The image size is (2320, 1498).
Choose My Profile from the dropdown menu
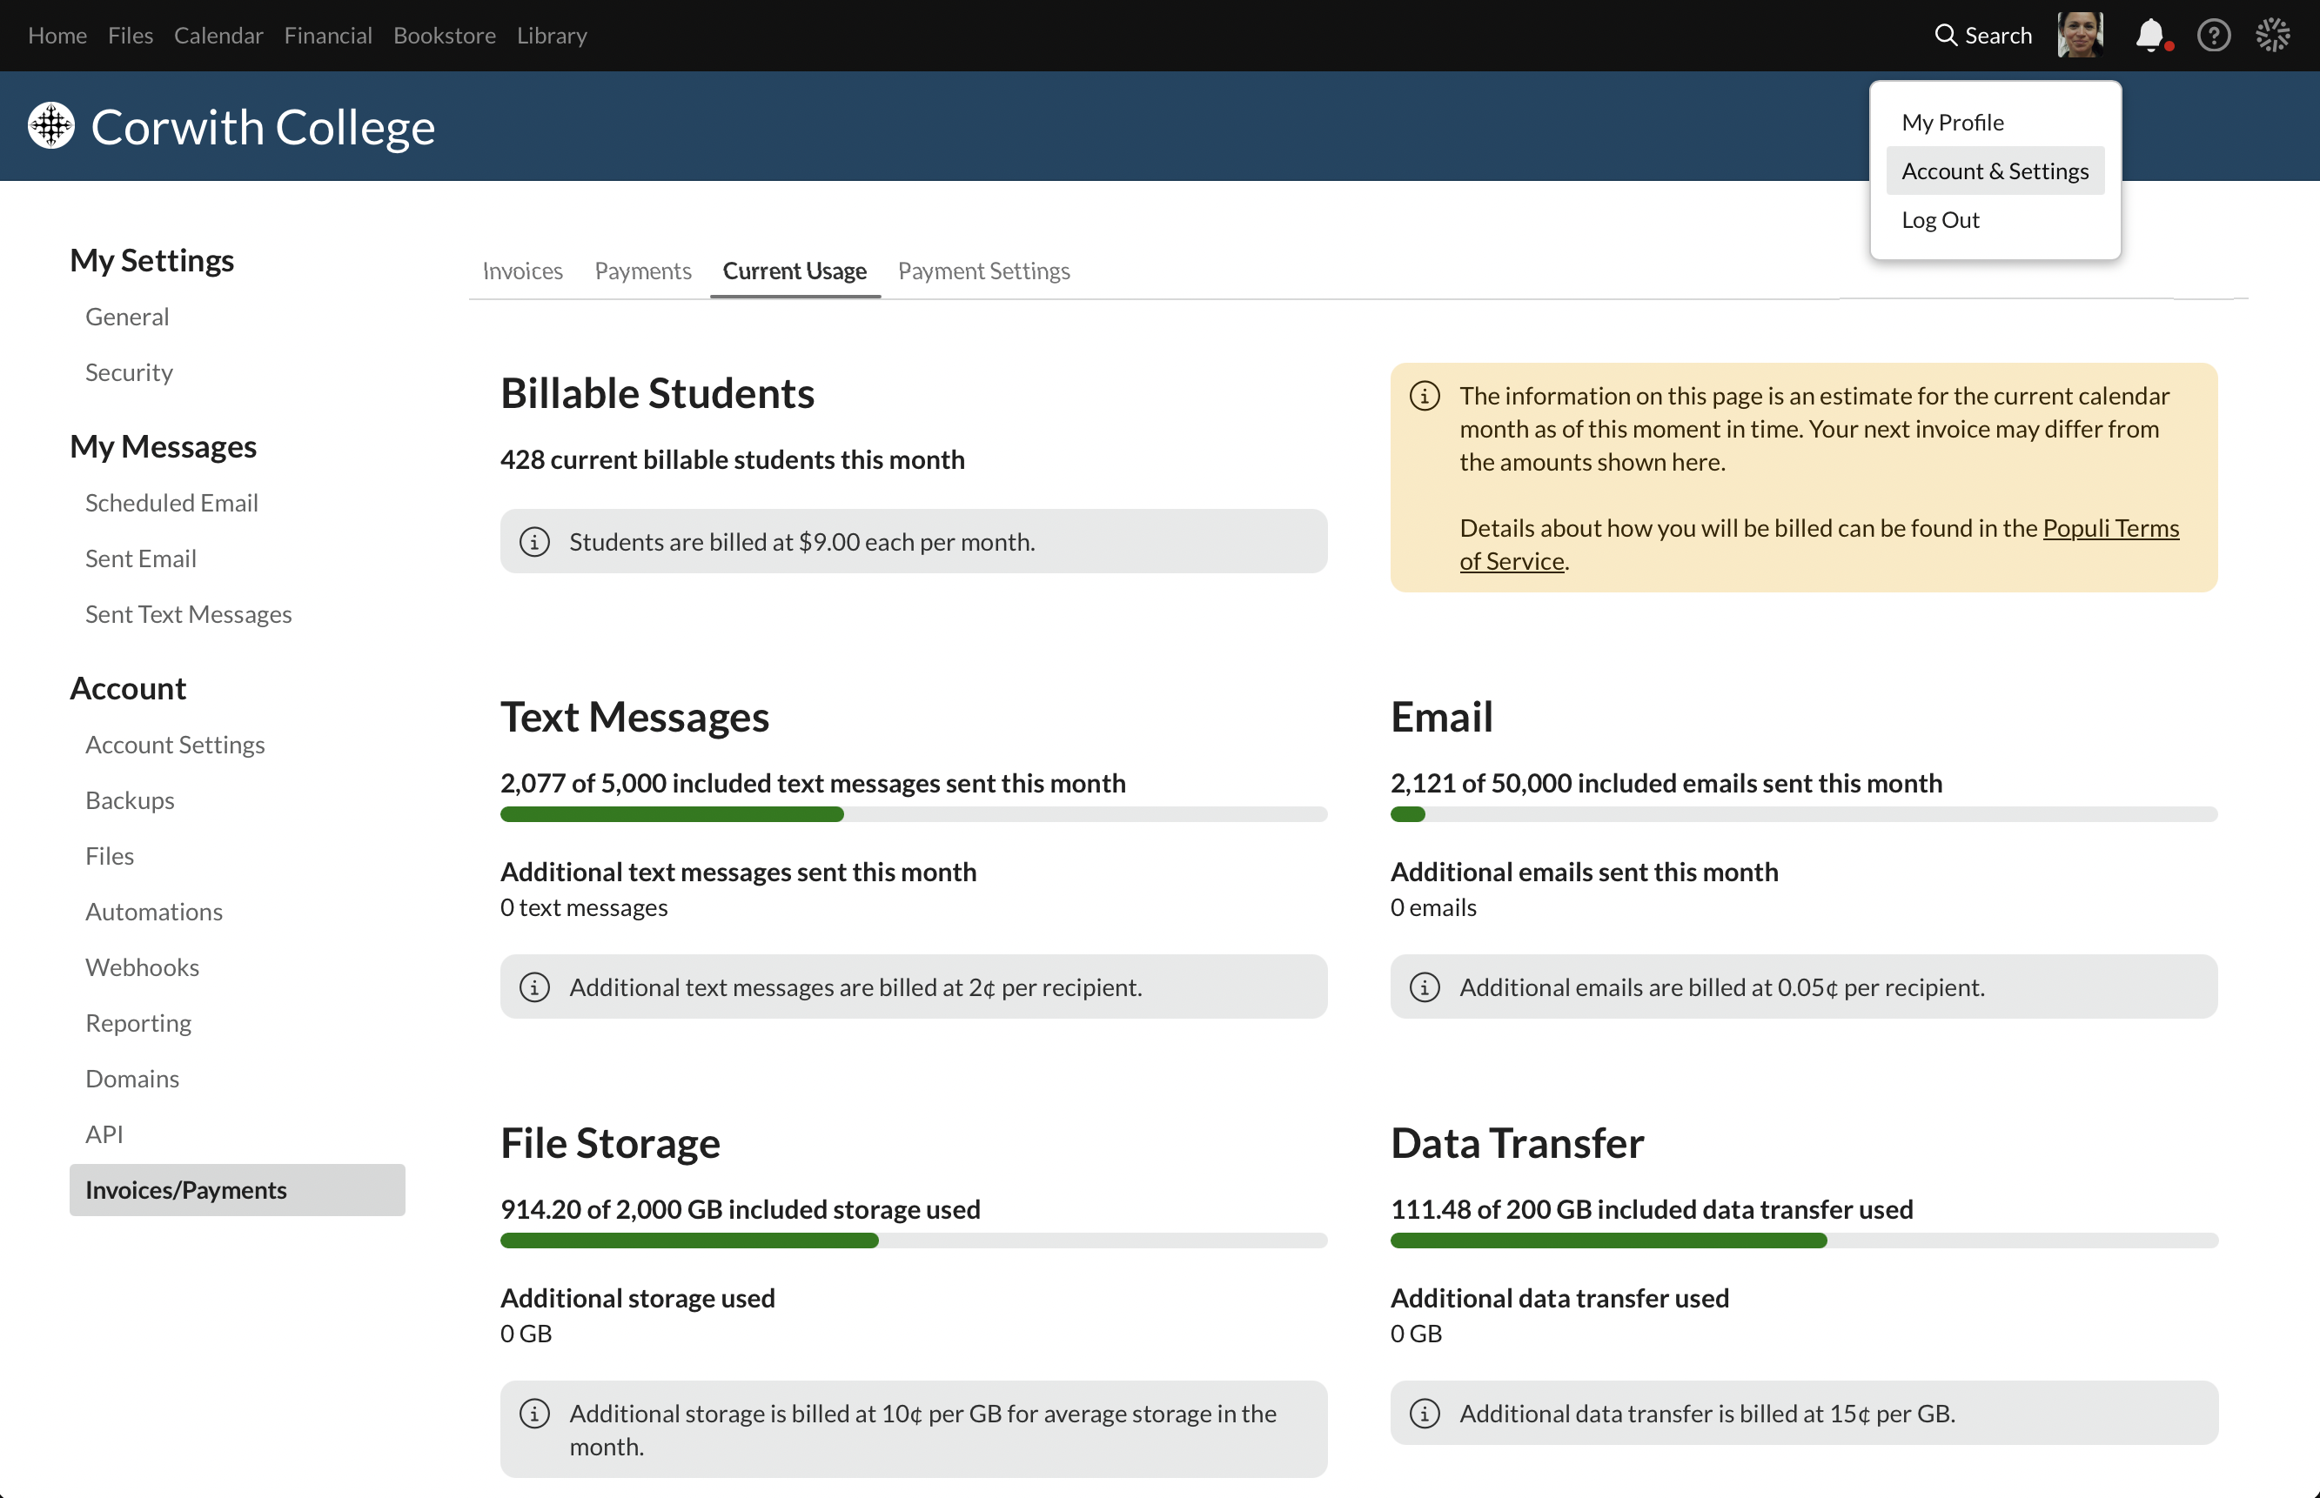(x=1952, y=122)
